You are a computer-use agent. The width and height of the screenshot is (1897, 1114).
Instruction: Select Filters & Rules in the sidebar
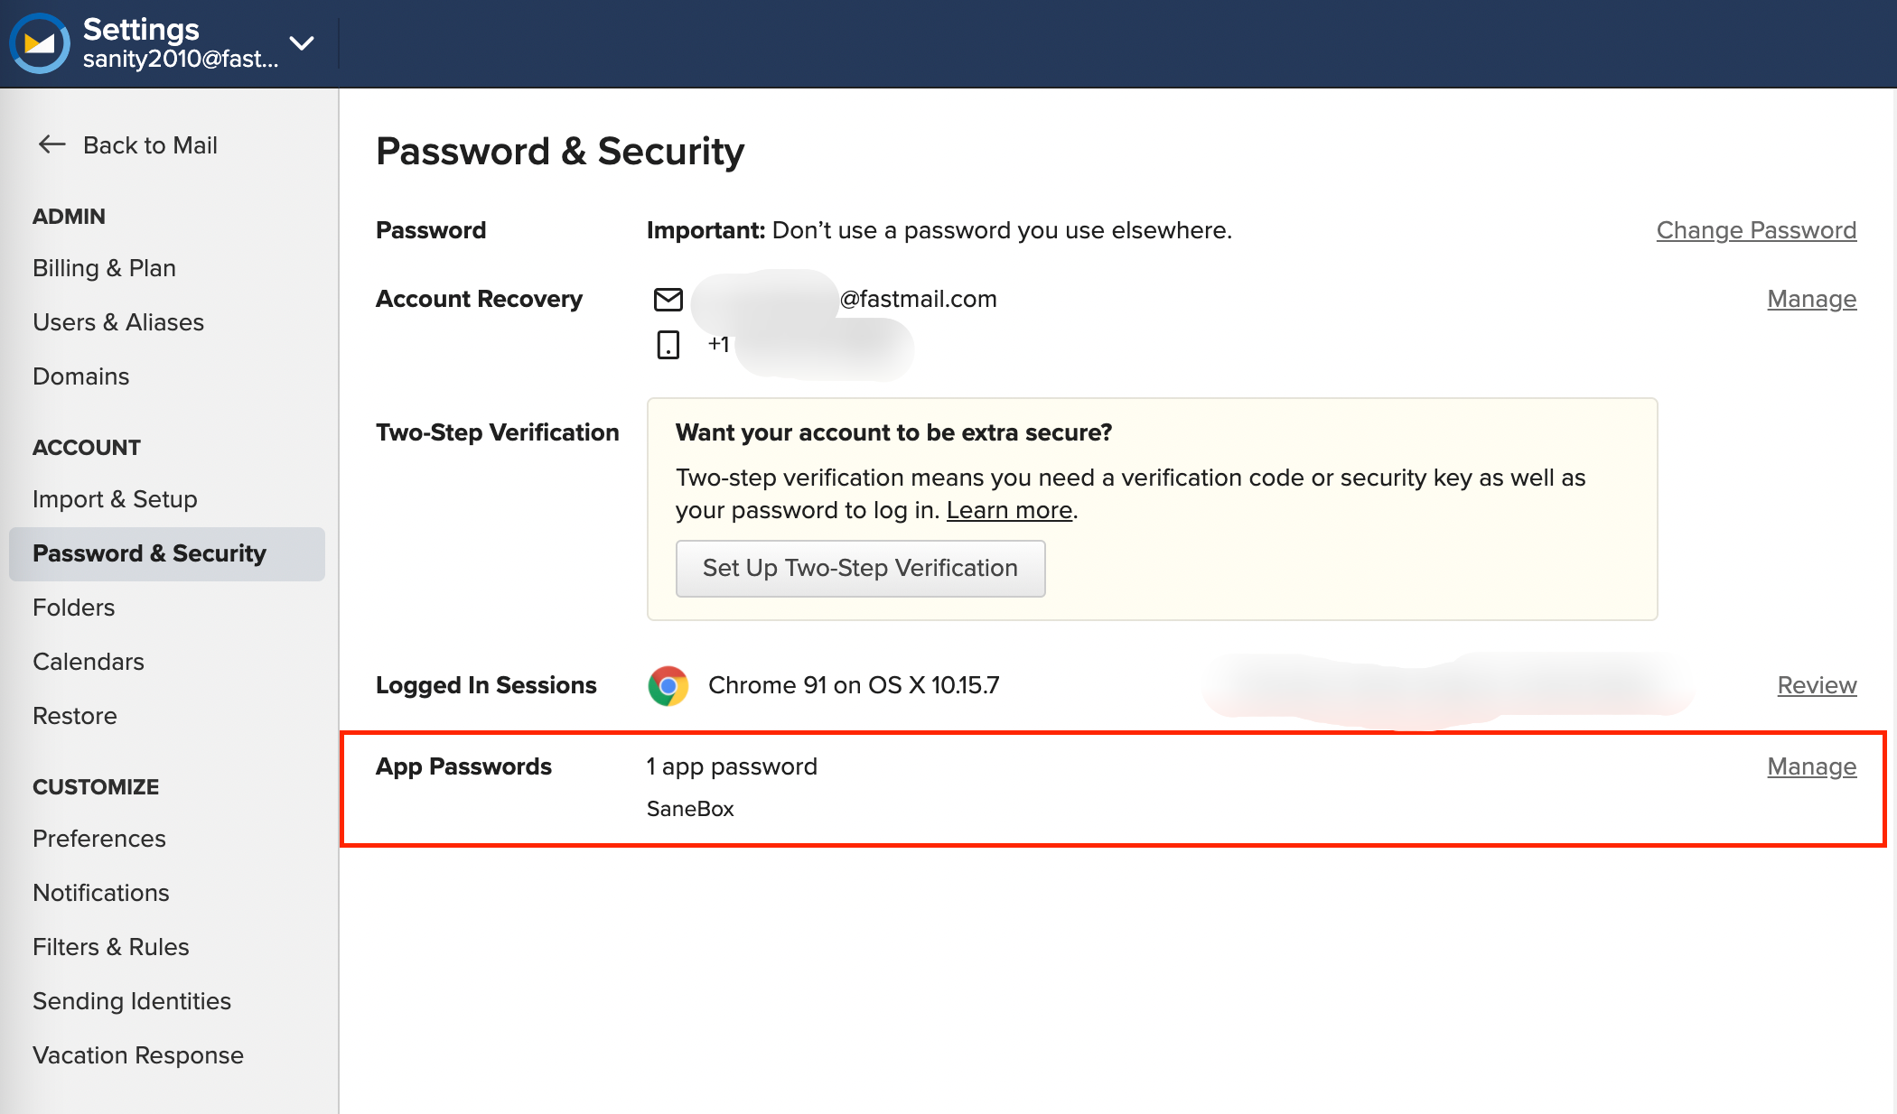click(111, 947)
